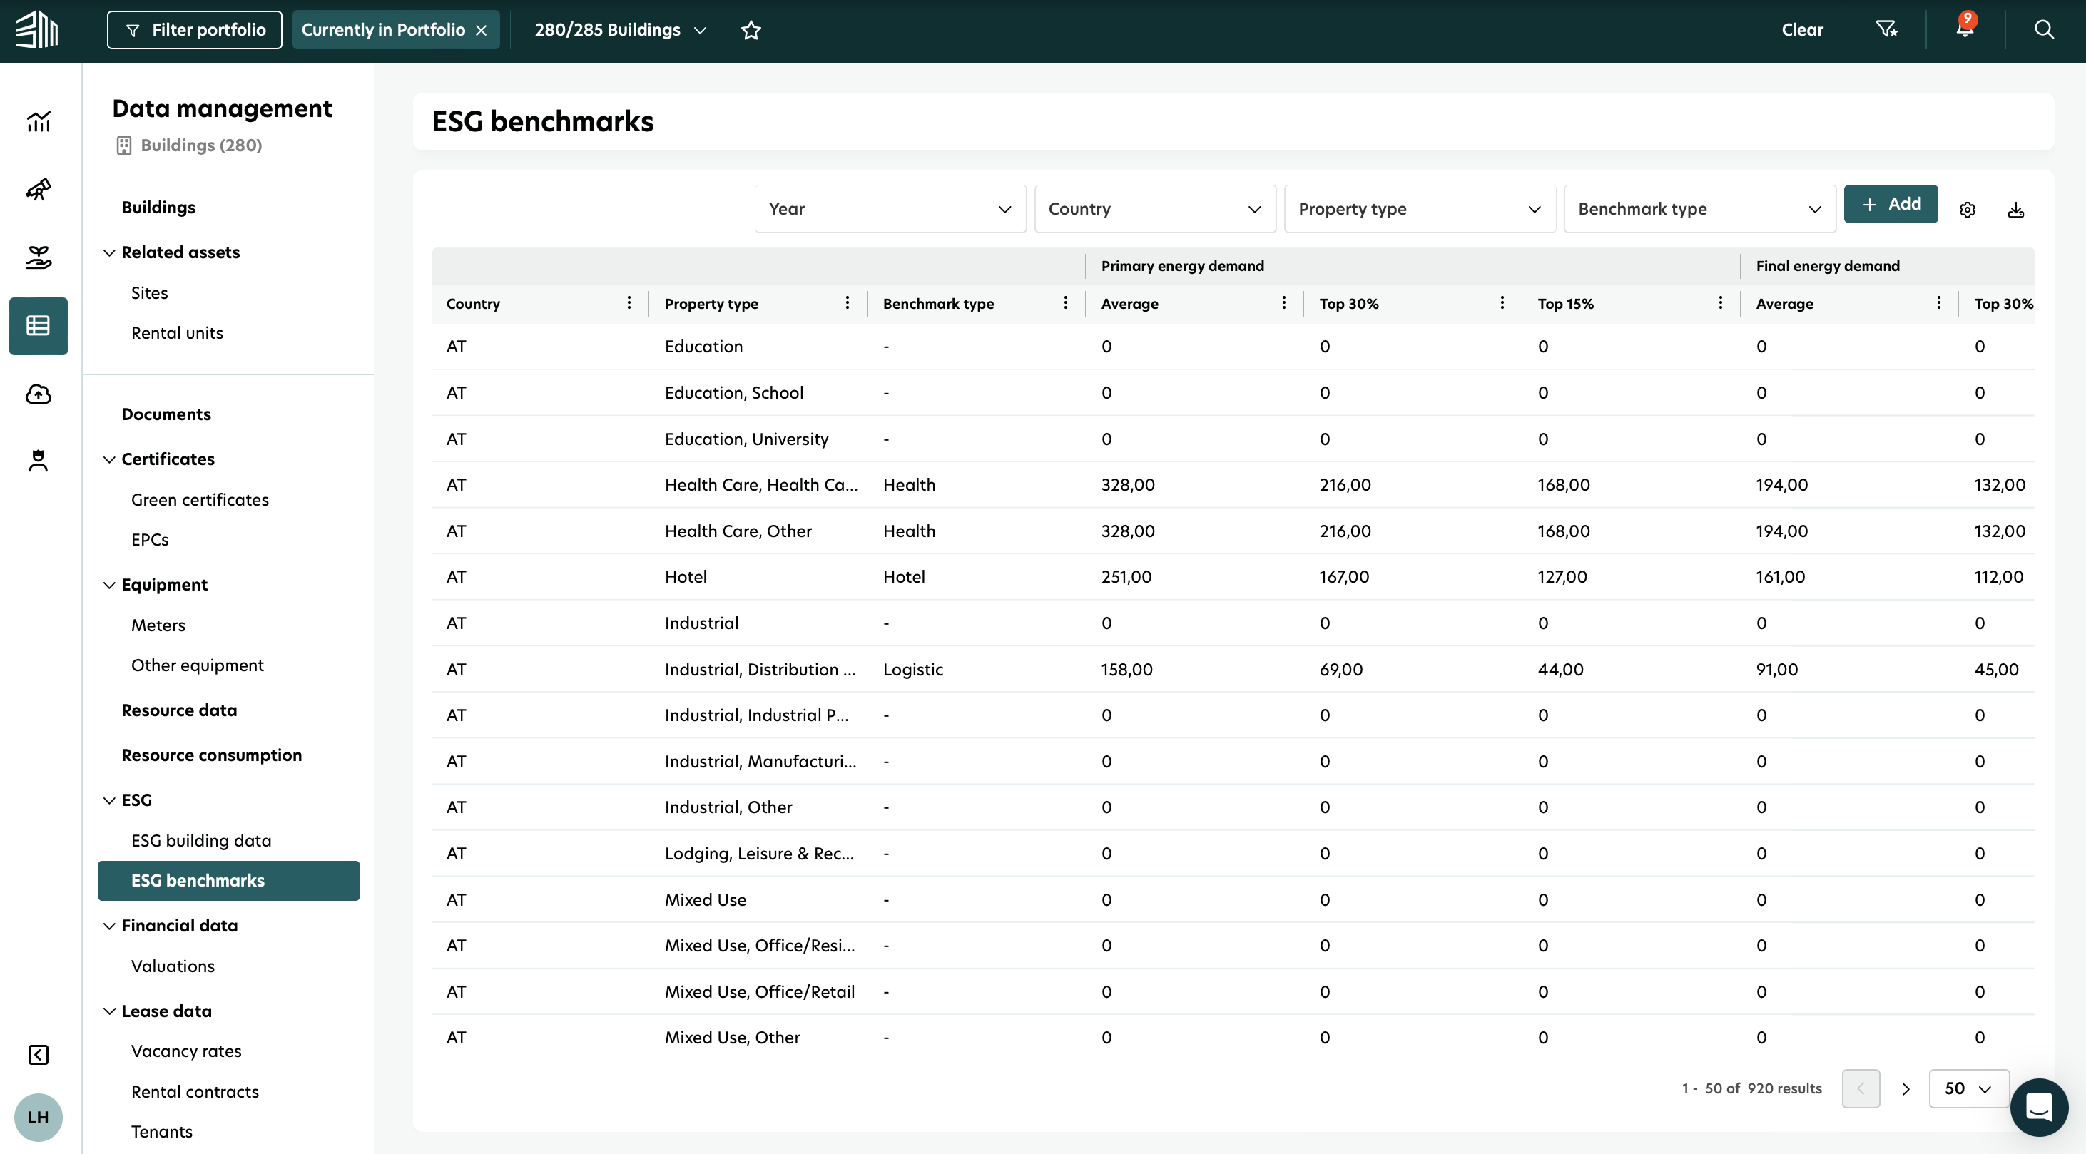Go to next page of results
2086x1154 pixels.
point(1906,1088)
